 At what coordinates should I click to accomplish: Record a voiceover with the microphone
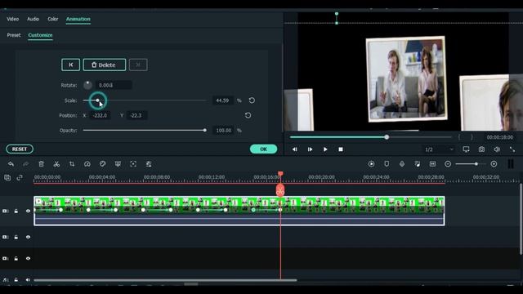402,164
